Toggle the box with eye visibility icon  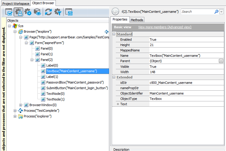(37, 12)
